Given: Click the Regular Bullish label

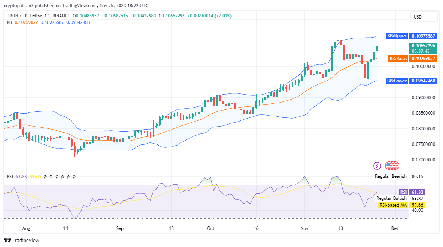Looking at the screenshot, I should [x=391, y=198].
